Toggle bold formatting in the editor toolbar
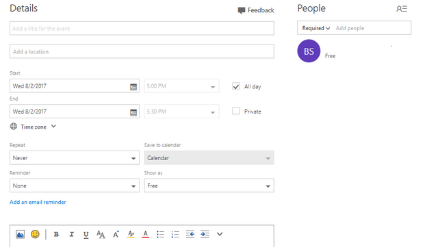This screenshot has height=247, width=438. (x=56, y=235)
